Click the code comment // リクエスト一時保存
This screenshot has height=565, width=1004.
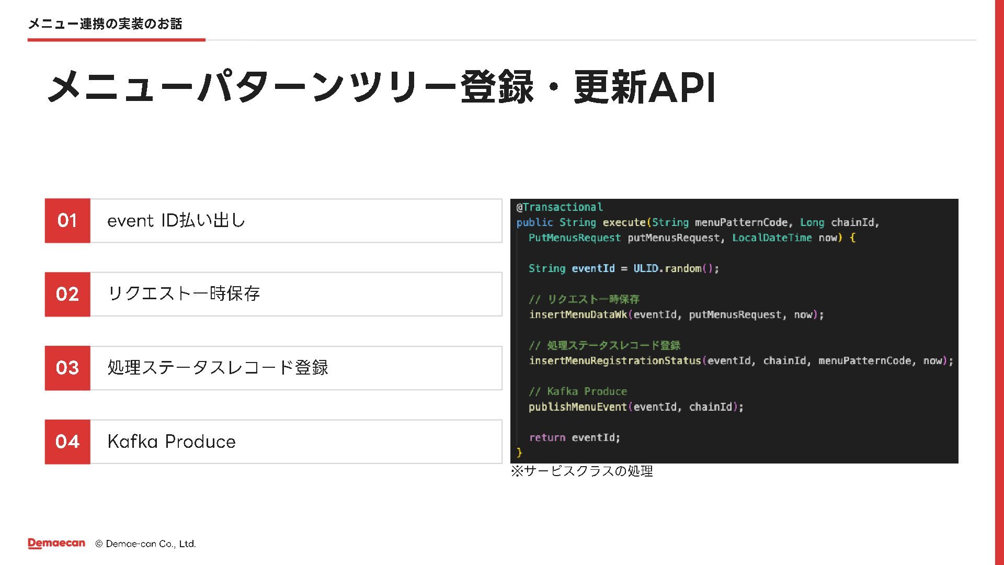(584, 299)
